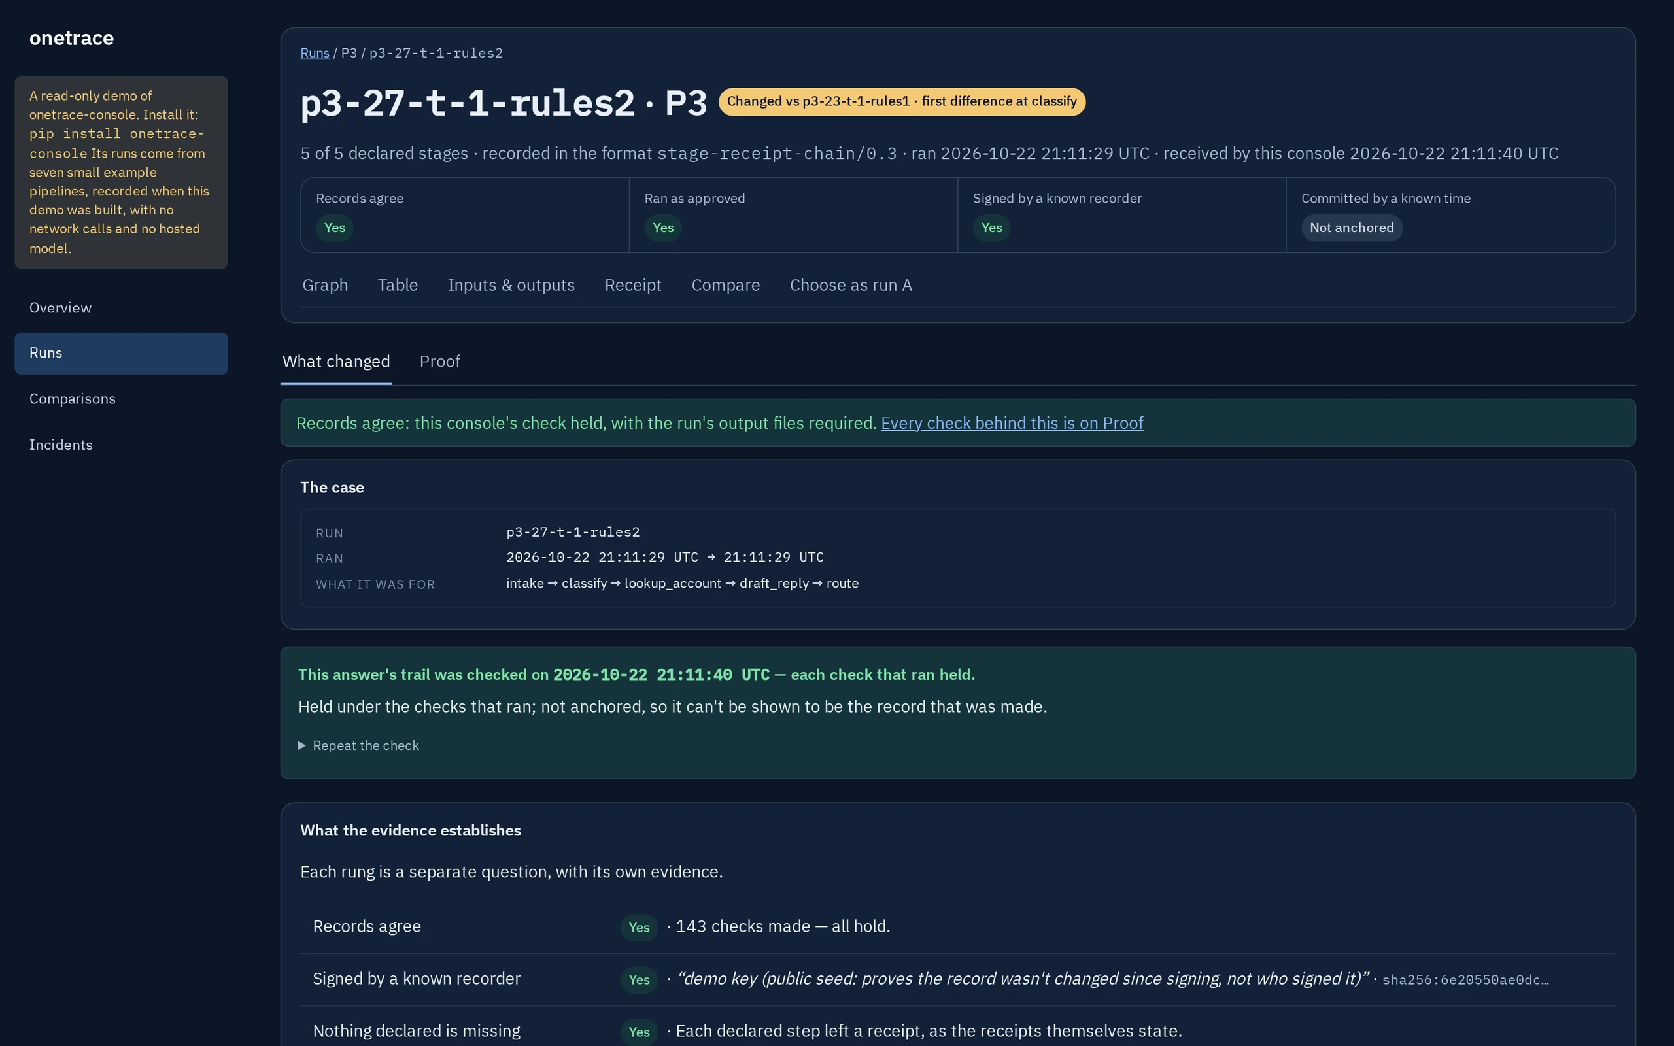This screenshot has height=1046, width=1674.
Task: Open the Runs breadcrumb link
Action: pyautogui.click(x=314, y=53)
